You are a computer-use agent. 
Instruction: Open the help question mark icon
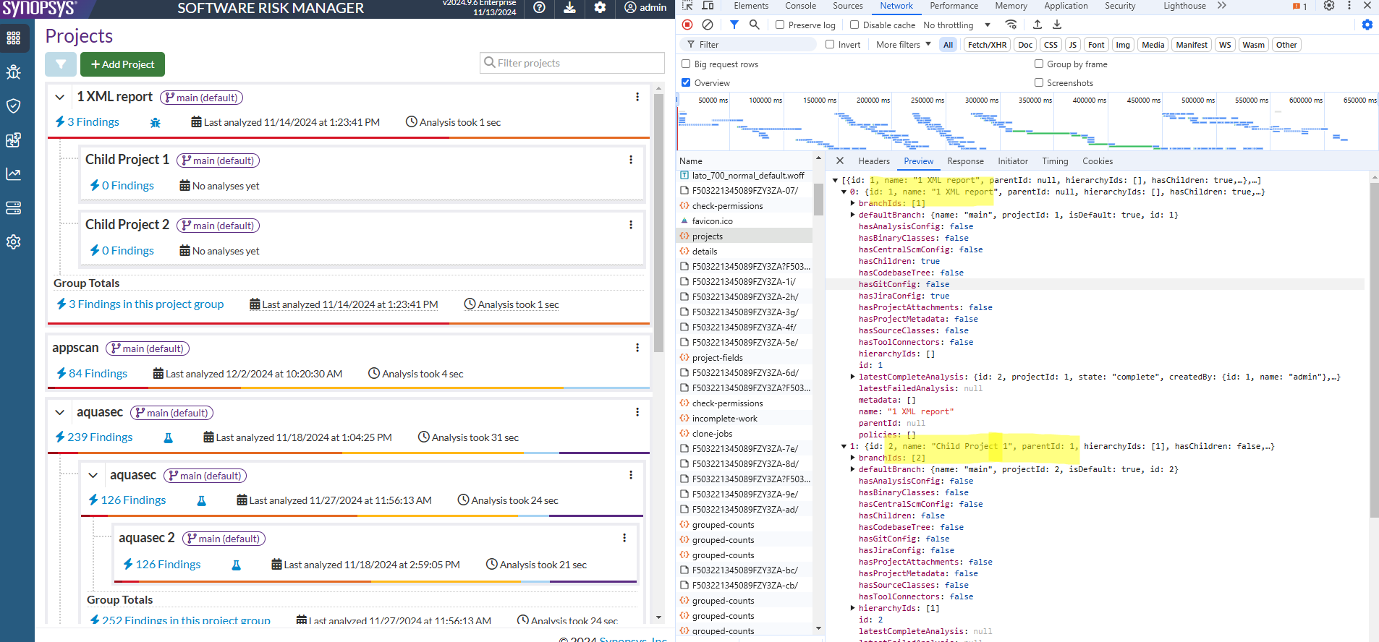click(539, 7)
